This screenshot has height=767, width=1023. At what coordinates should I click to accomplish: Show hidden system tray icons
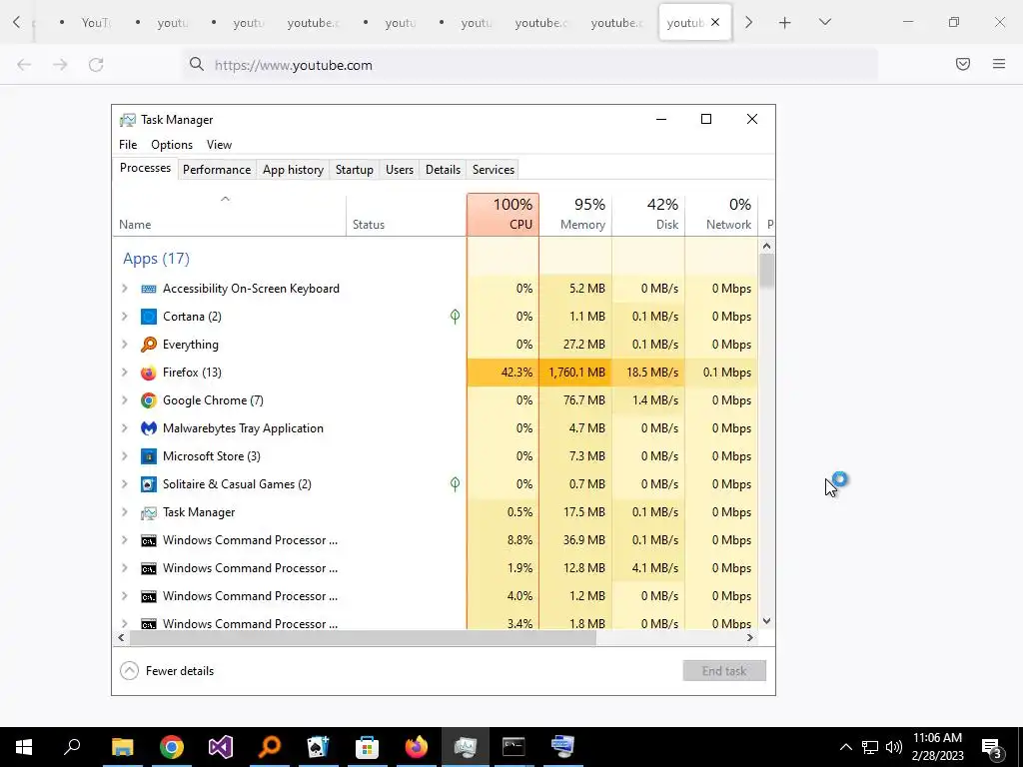tap(845, 747)
